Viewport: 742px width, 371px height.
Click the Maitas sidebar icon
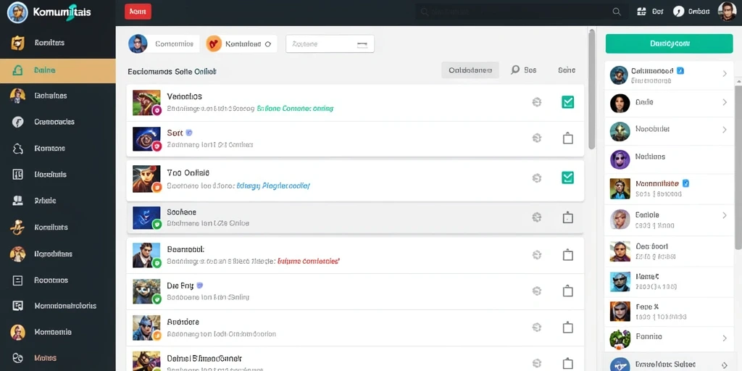(17, 358)
